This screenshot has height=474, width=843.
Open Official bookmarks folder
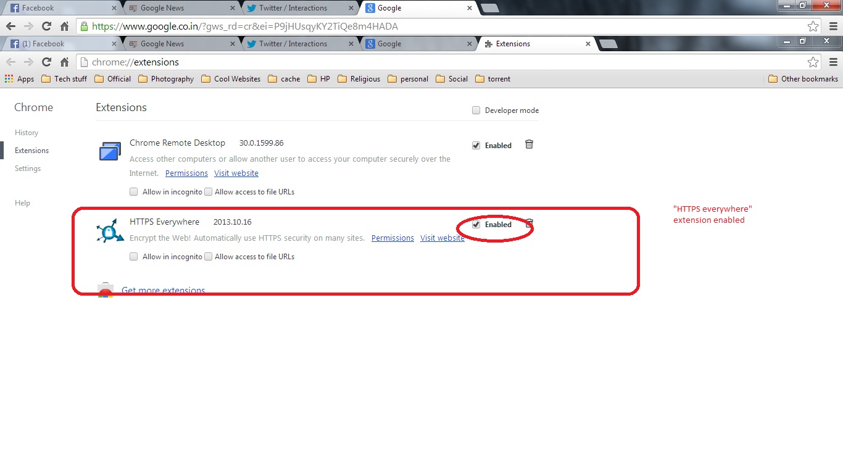[112, 79]
